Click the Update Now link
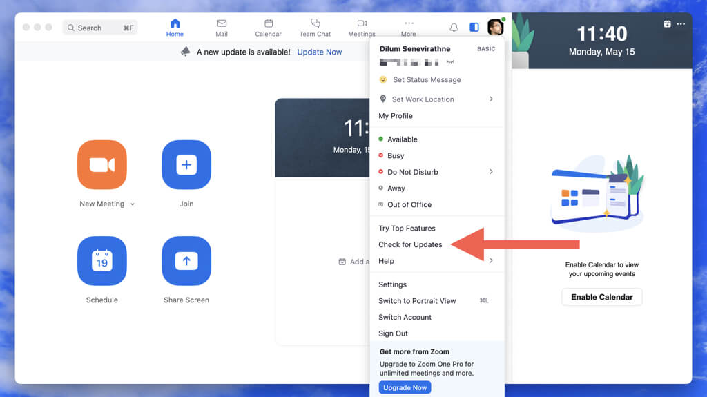The width and height of the screenshot is (707, 397). [x=320, y=52]
